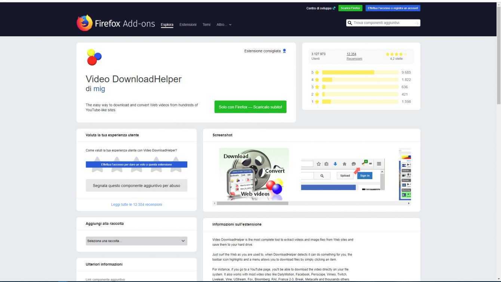Image resolution: width=501 pixels, height=282 pixels.
Task: Click the 636 three-star count
Action: [x=405, y=87]
